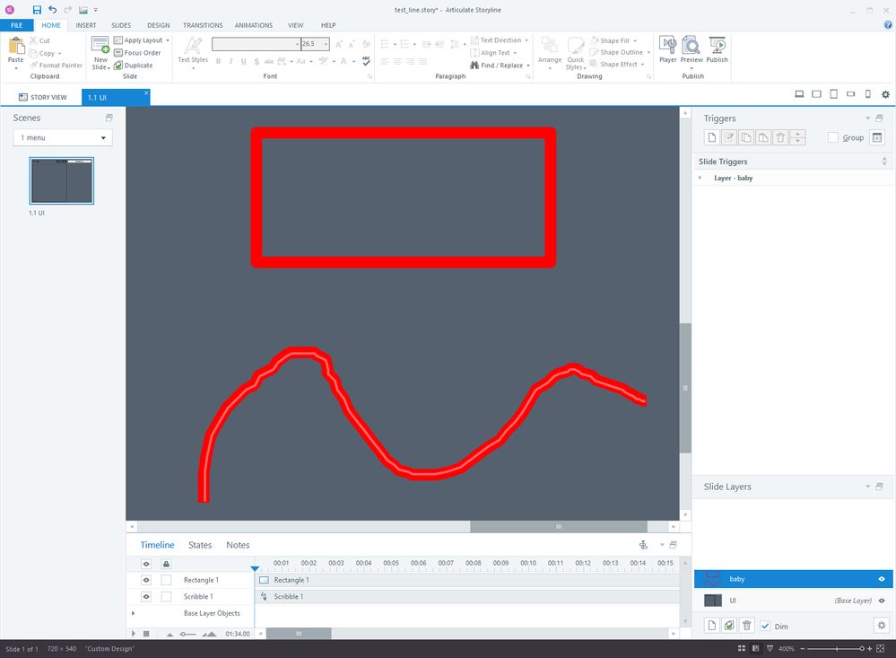Delete the selected trigger

coord(780,137)
